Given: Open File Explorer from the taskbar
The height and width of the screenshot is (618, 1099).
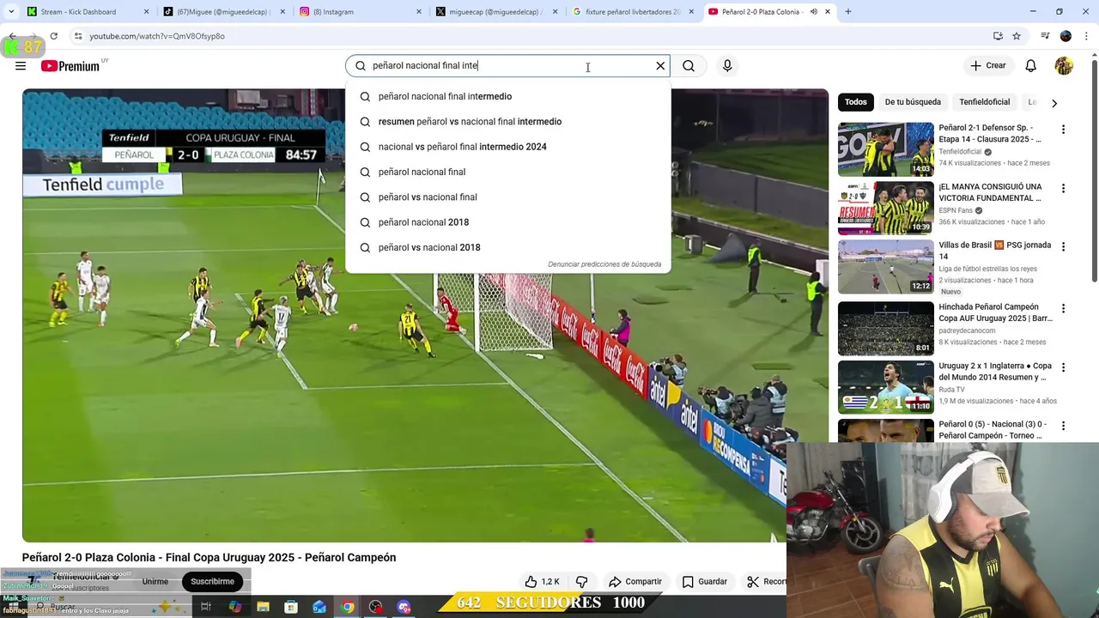Looking at the screenshot, I should 264,607.
